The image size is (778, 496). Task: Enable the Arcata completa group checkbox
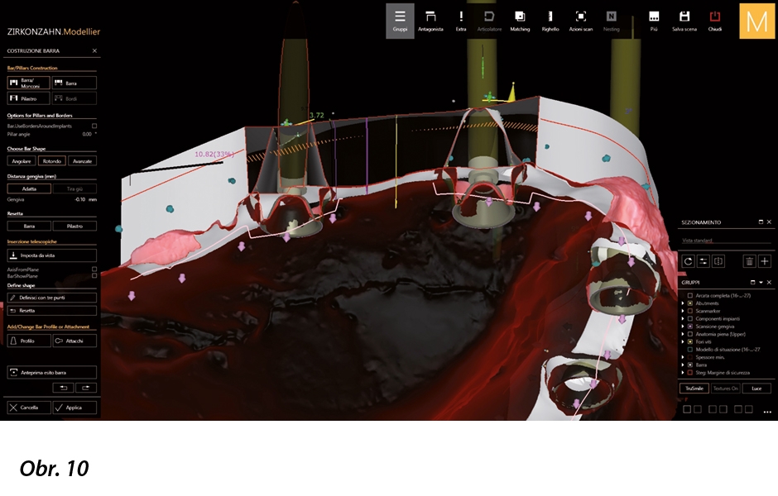click(690, 295)
